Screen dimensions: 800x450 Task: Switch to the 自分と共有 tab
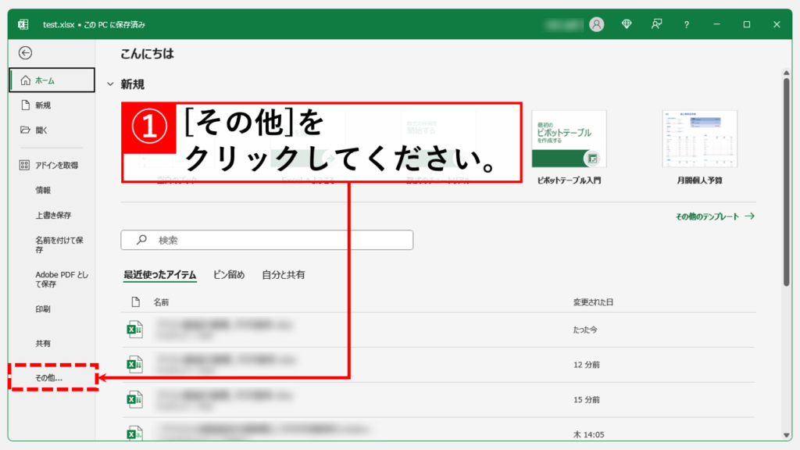283,275
